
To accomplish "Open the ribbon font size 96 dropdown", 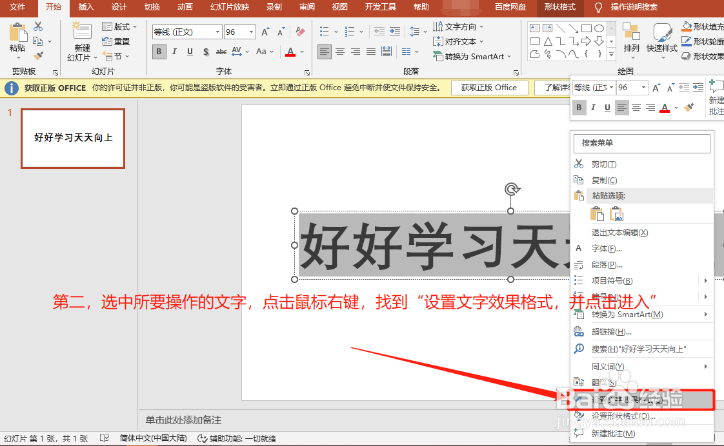I will (251, 32).
